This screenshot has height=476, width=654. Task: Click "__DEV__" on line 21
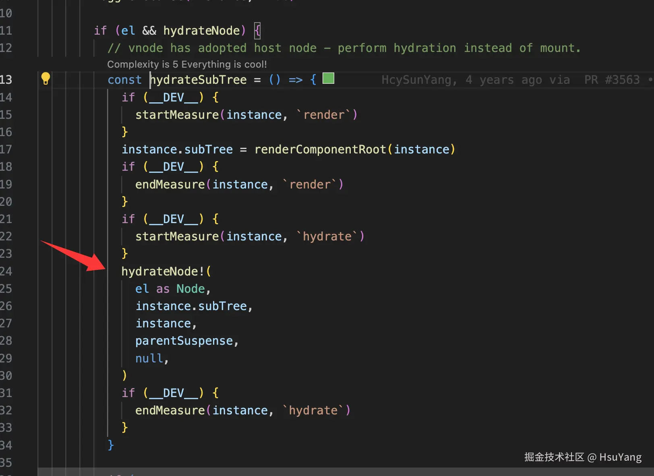coord(174,219)
